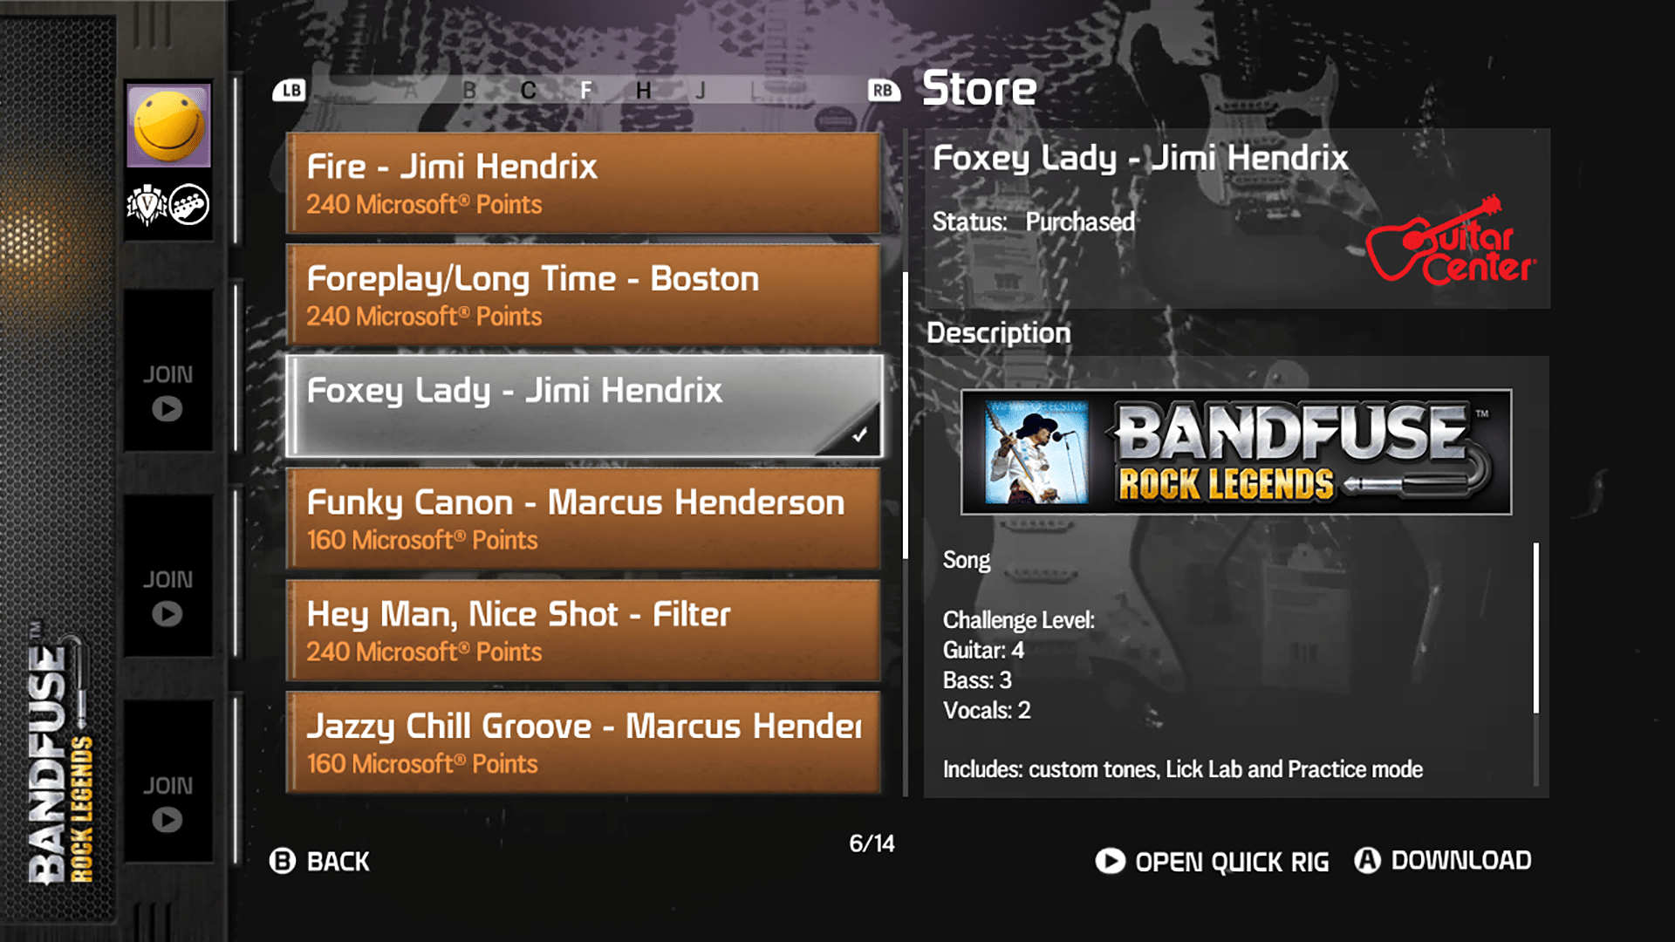
Task: Click the shield V emblem badge
Action: pyautogui.click(x=147, y=205)
